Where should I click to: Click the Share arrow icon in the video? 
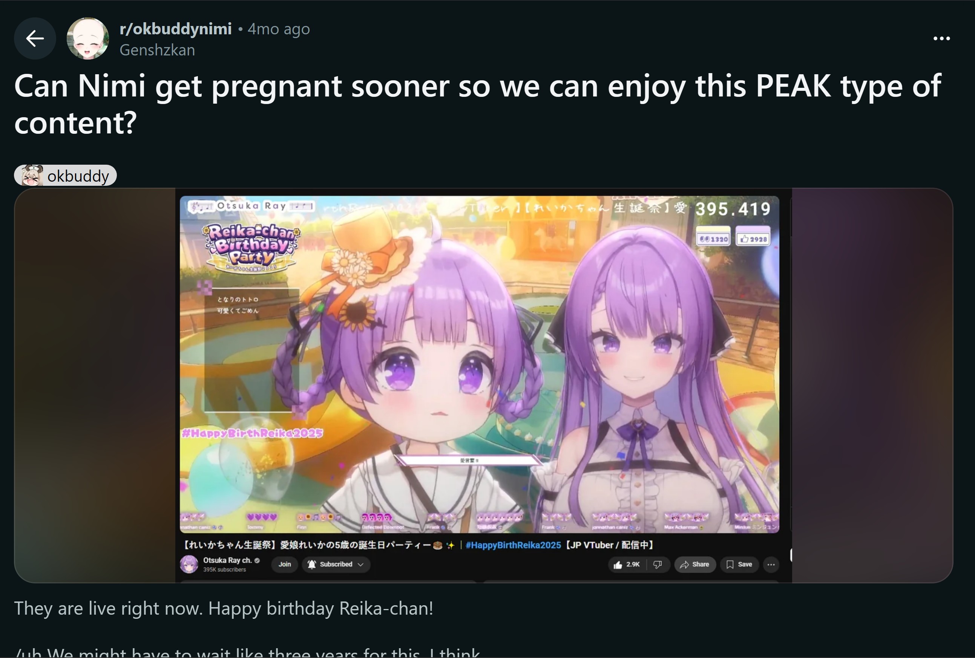point(684,565)
